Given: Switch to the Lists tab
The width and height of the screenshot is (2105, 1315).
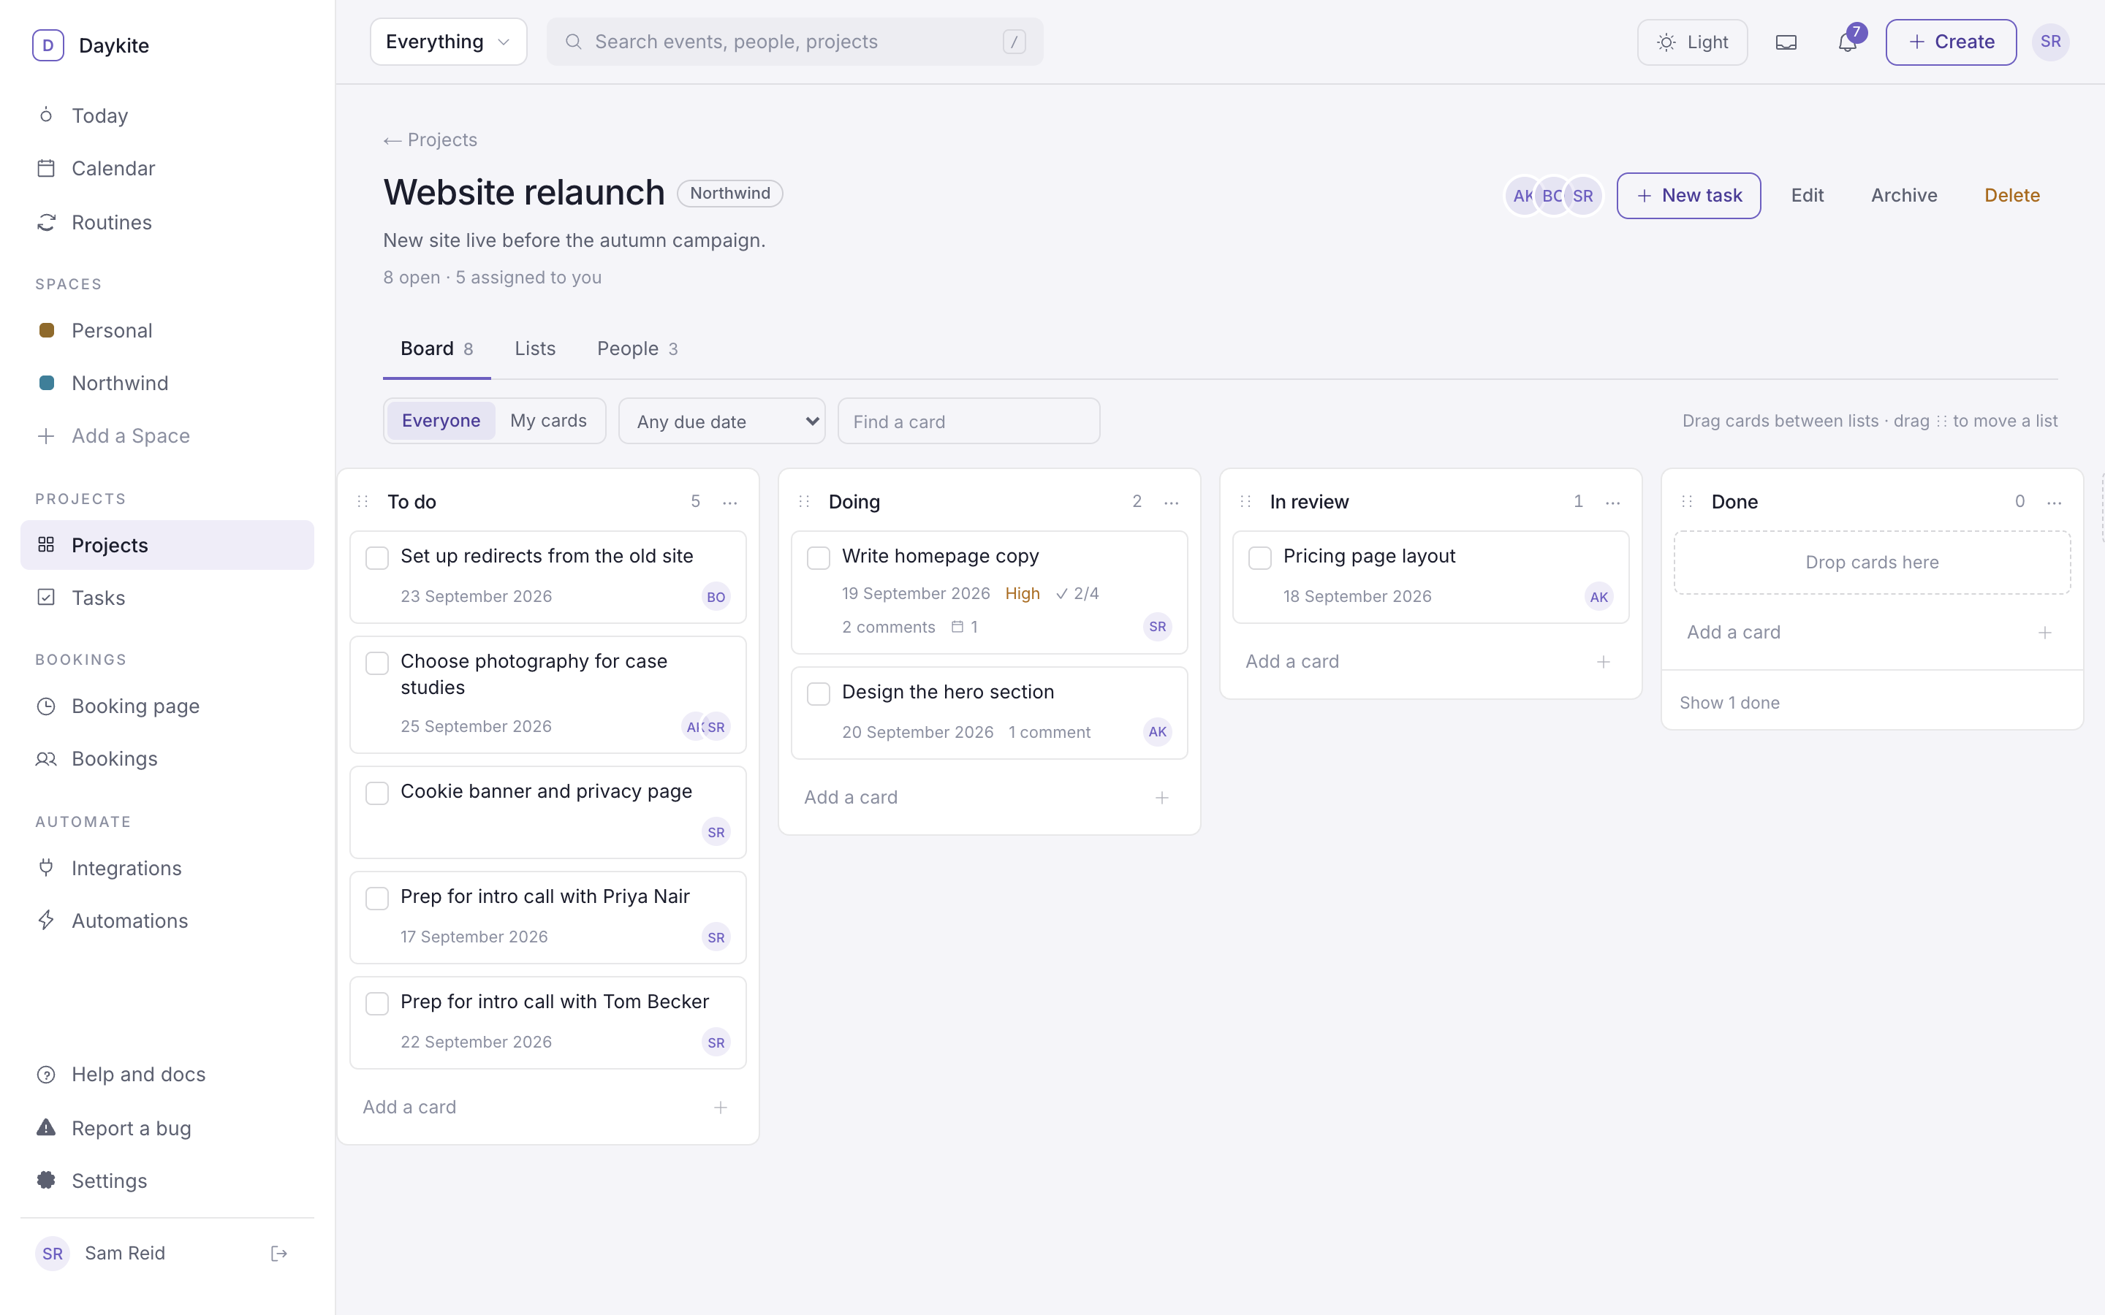Looking at the screenshot, I should (535, 348).
